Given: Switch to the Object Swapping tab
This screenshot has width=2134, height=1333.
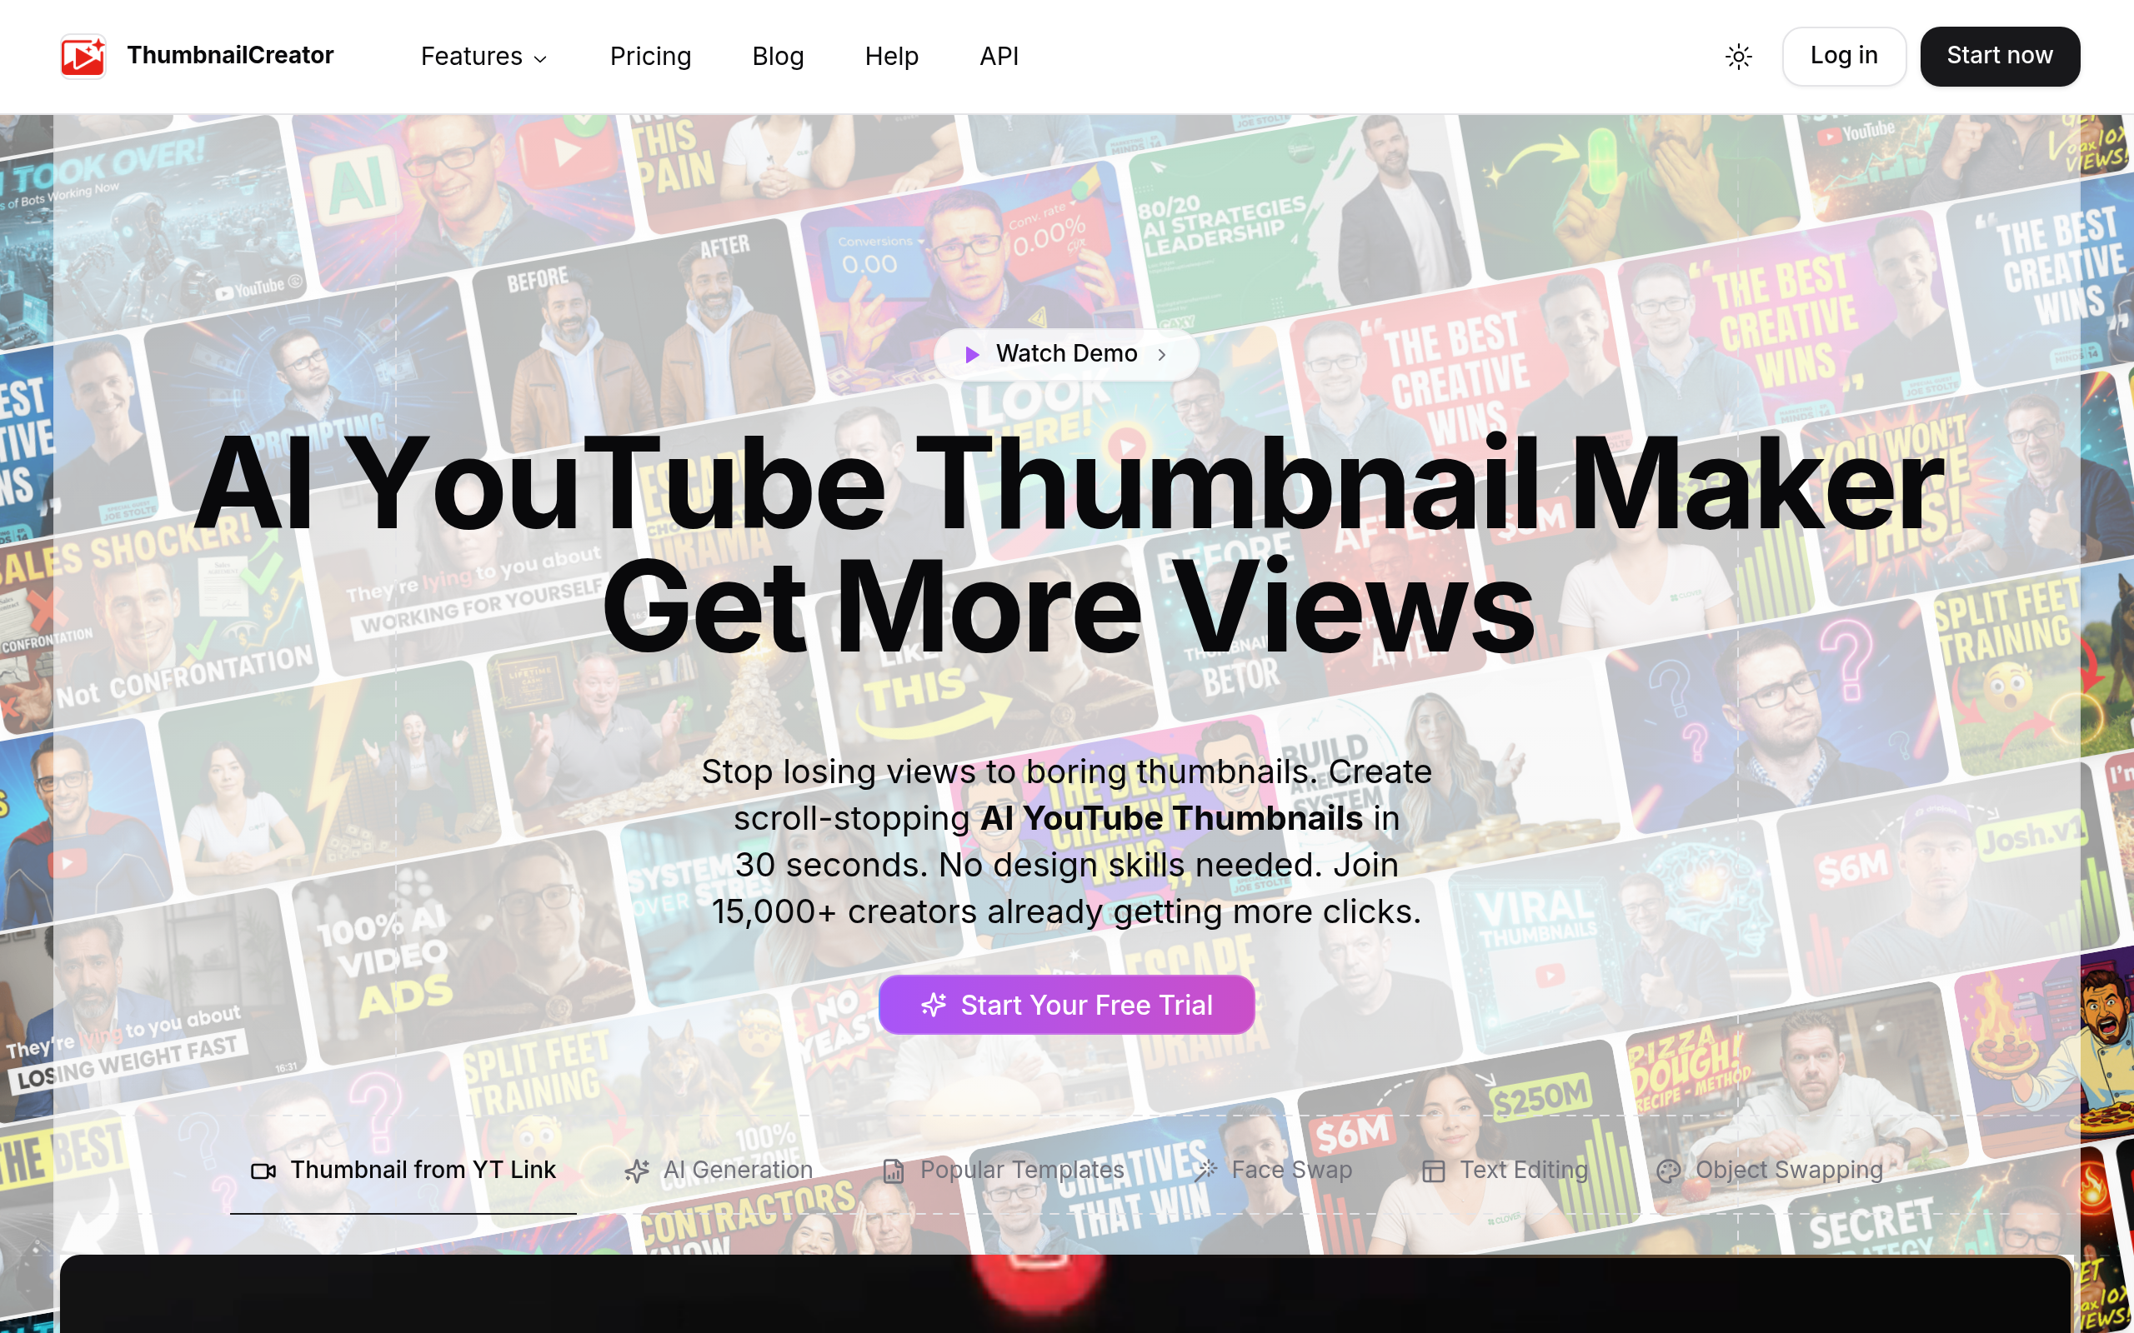Looking at the screenshot, I should click(x=1770, y=1170).
